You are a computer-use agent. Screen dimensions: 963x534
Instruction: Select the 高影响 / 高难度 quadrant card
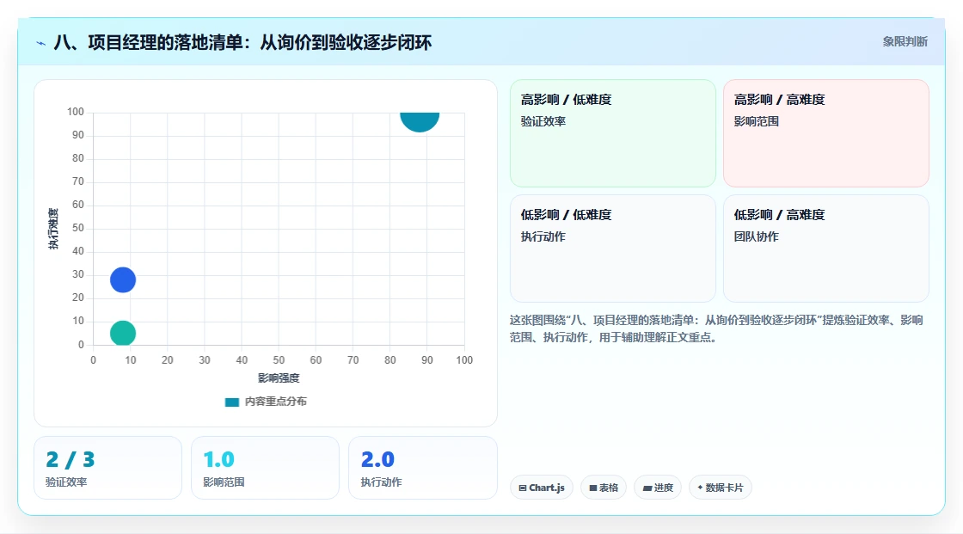[826, 133]
